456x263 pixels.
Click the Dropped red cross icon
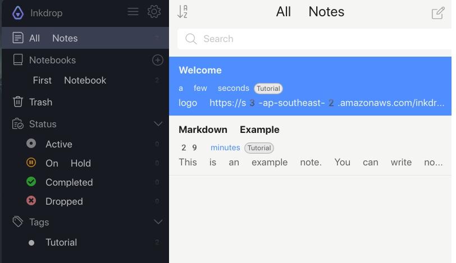pos(31,201)
